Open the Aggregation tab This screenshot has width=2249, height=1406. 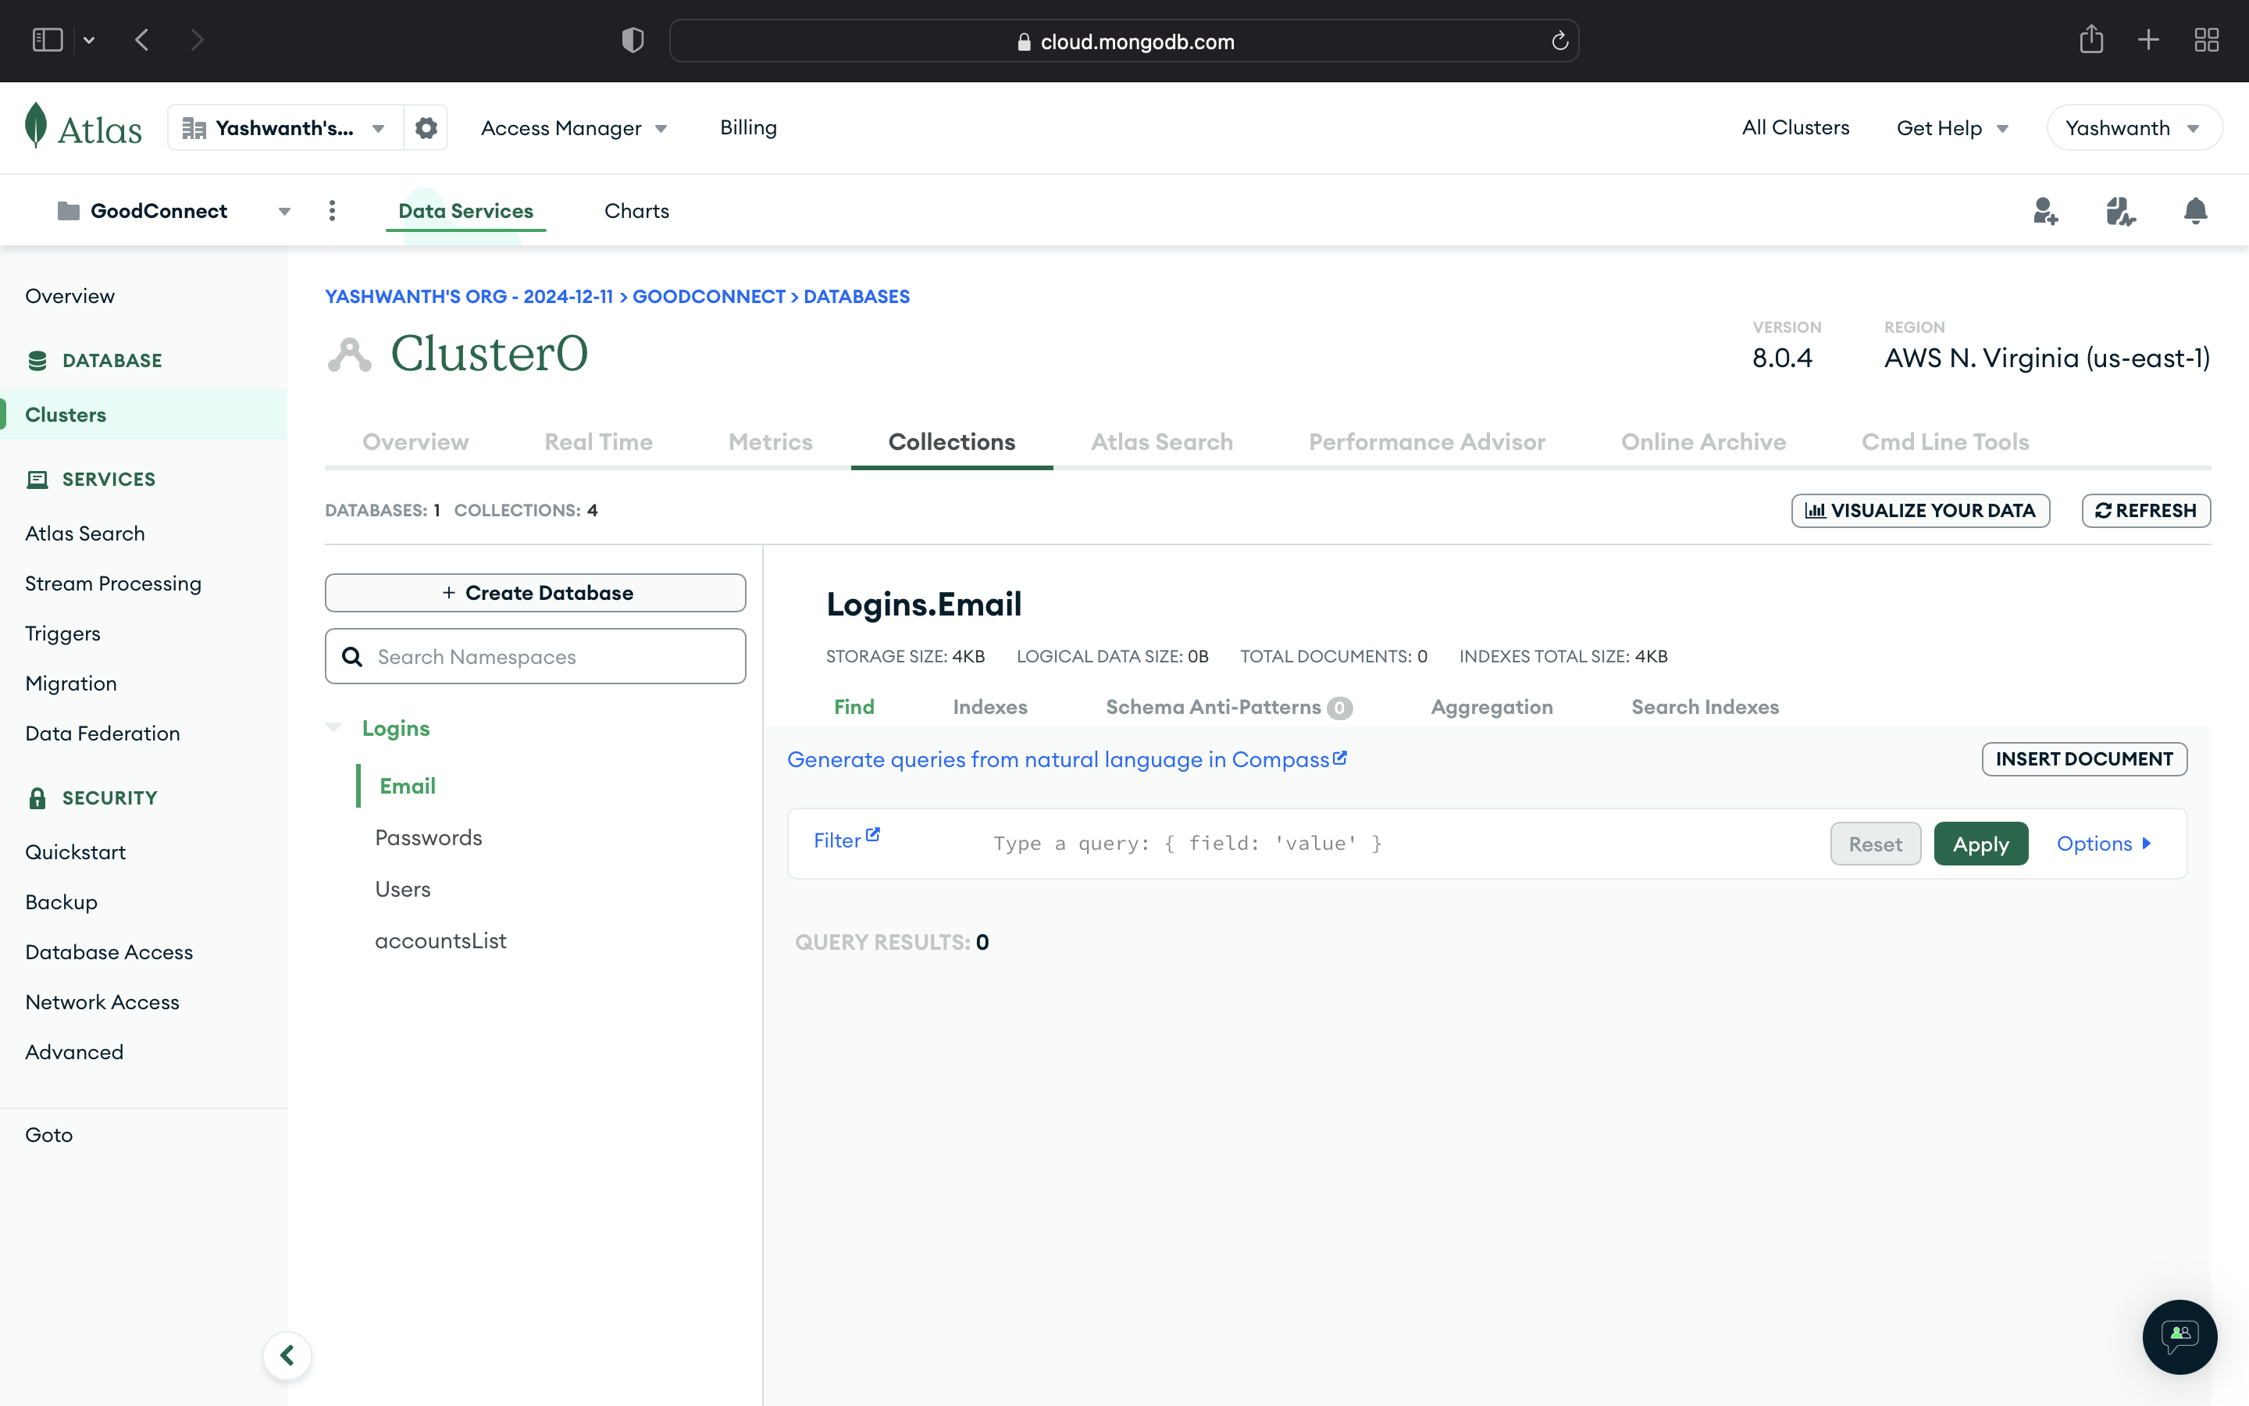[x=1491, y=707]
